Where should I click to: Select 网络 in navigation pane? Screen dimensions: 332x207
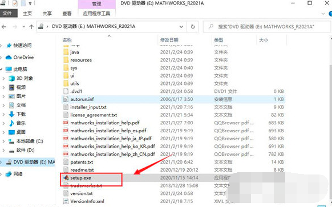tap(18, 174)
